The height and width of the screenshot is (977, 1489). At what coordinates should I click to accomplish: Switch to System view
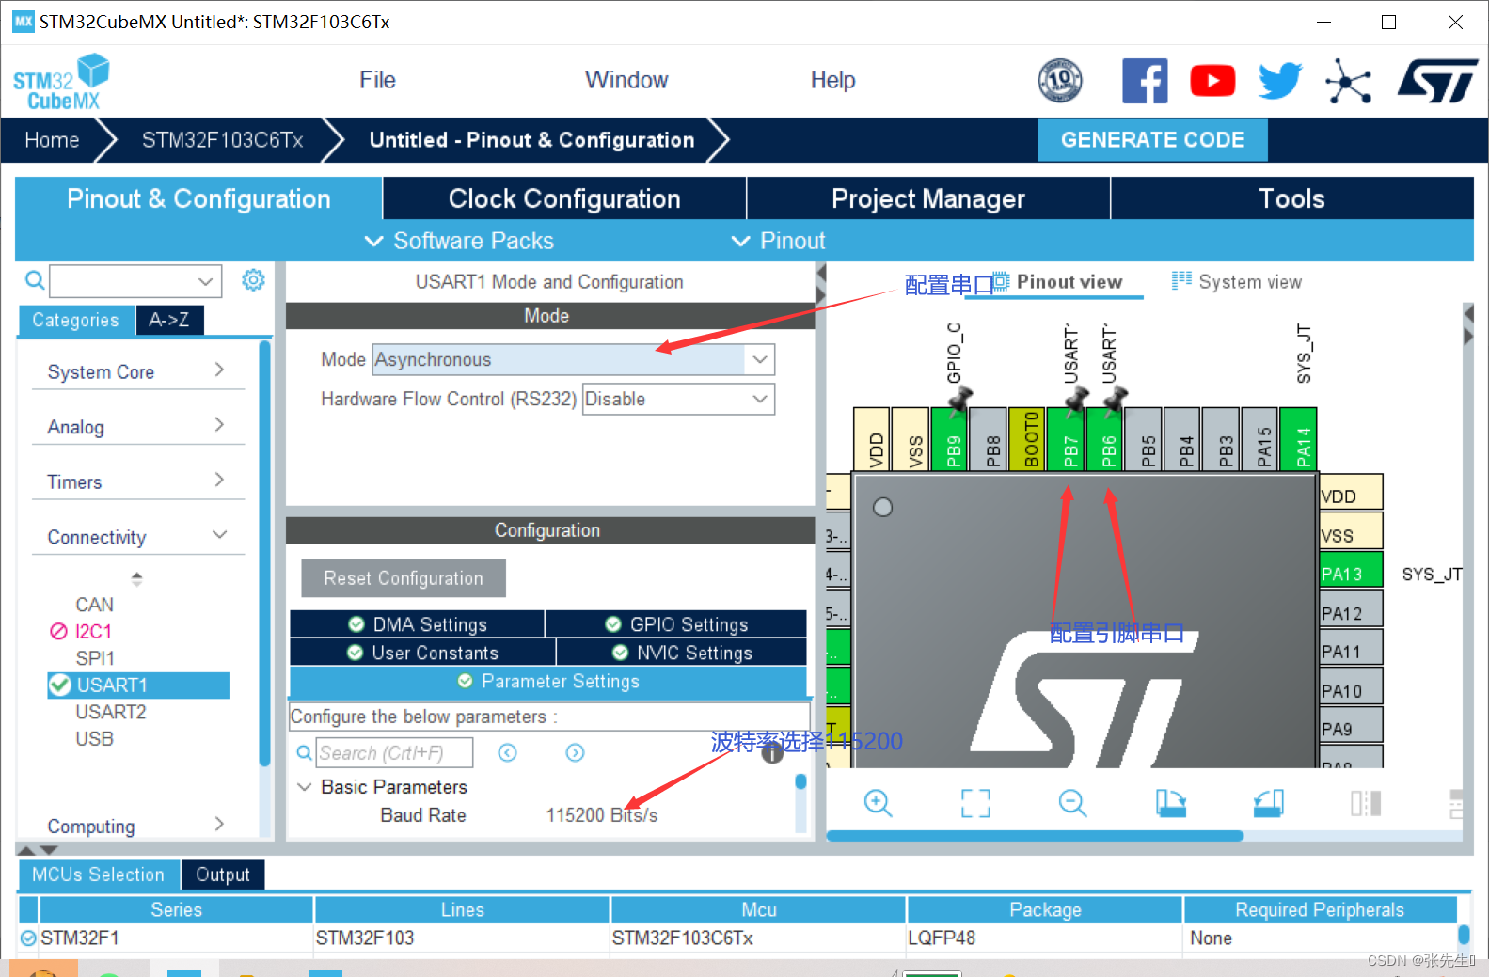pyautogui.click(x=1236, y=282)
